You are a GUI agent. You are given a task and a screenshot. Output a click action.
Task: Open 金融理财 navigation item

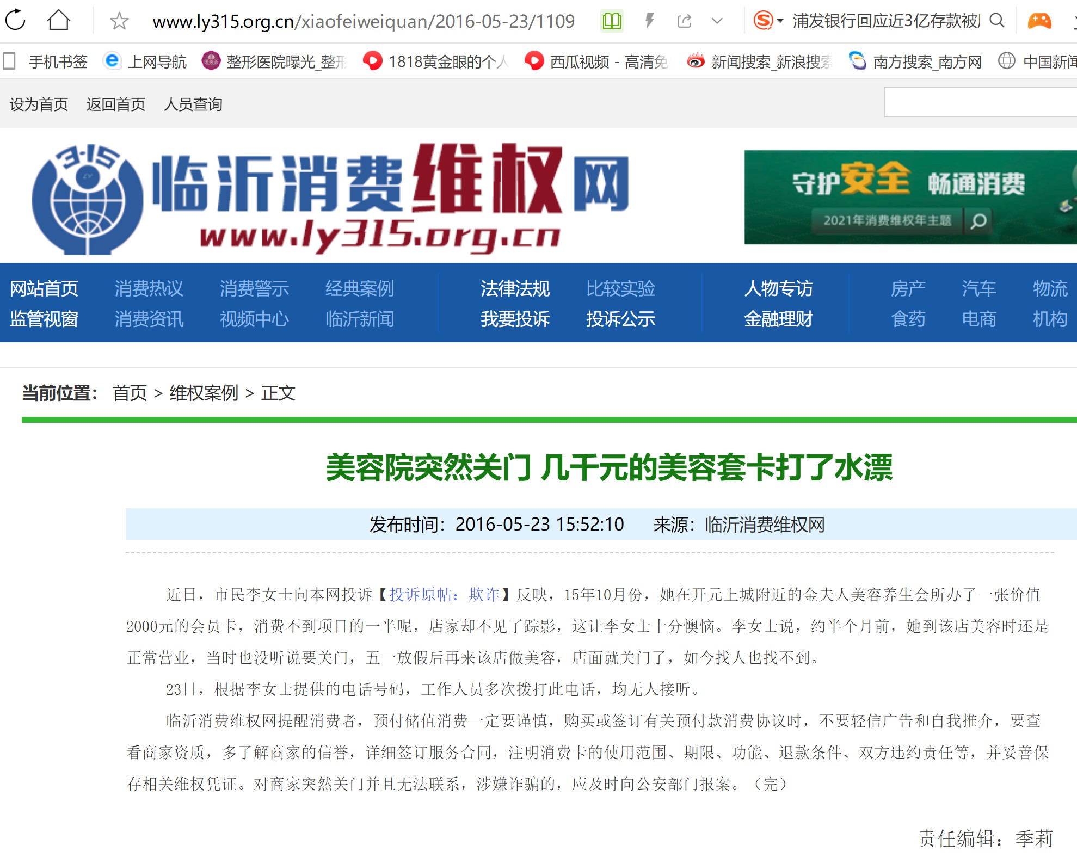click(778, 319)
